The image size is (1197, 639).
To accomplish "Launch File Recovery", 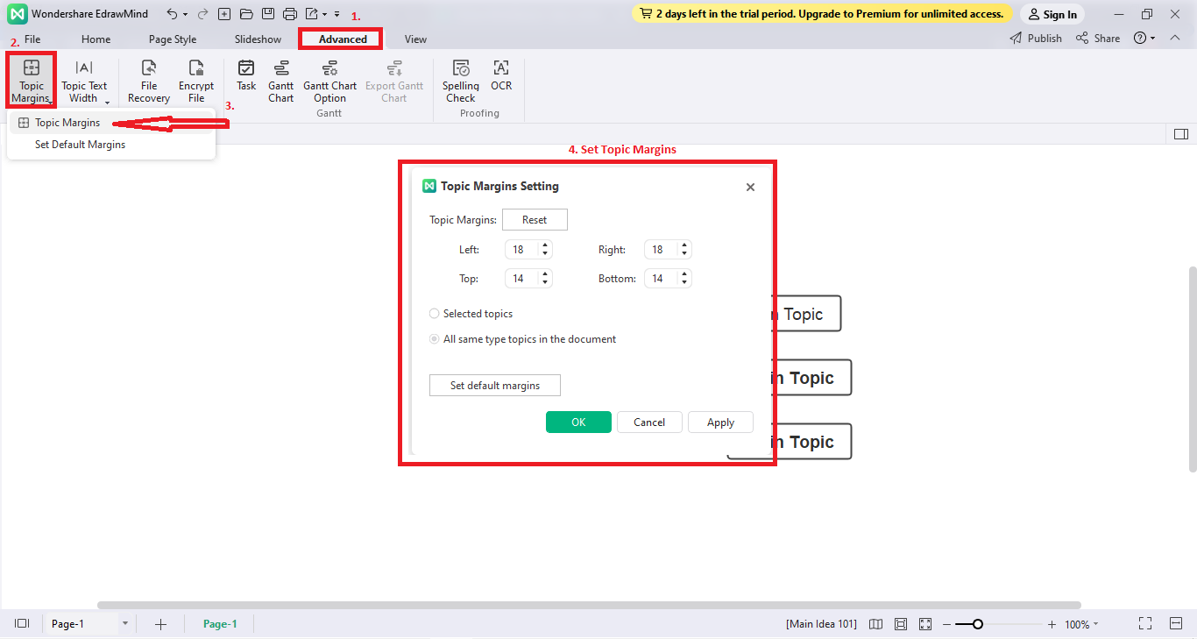I will [149, 81].
